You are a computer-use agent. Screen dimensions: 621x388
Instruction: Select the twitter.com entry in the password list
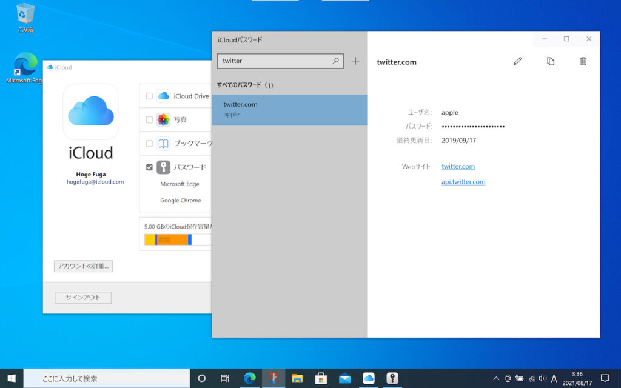tap(289, 110)
